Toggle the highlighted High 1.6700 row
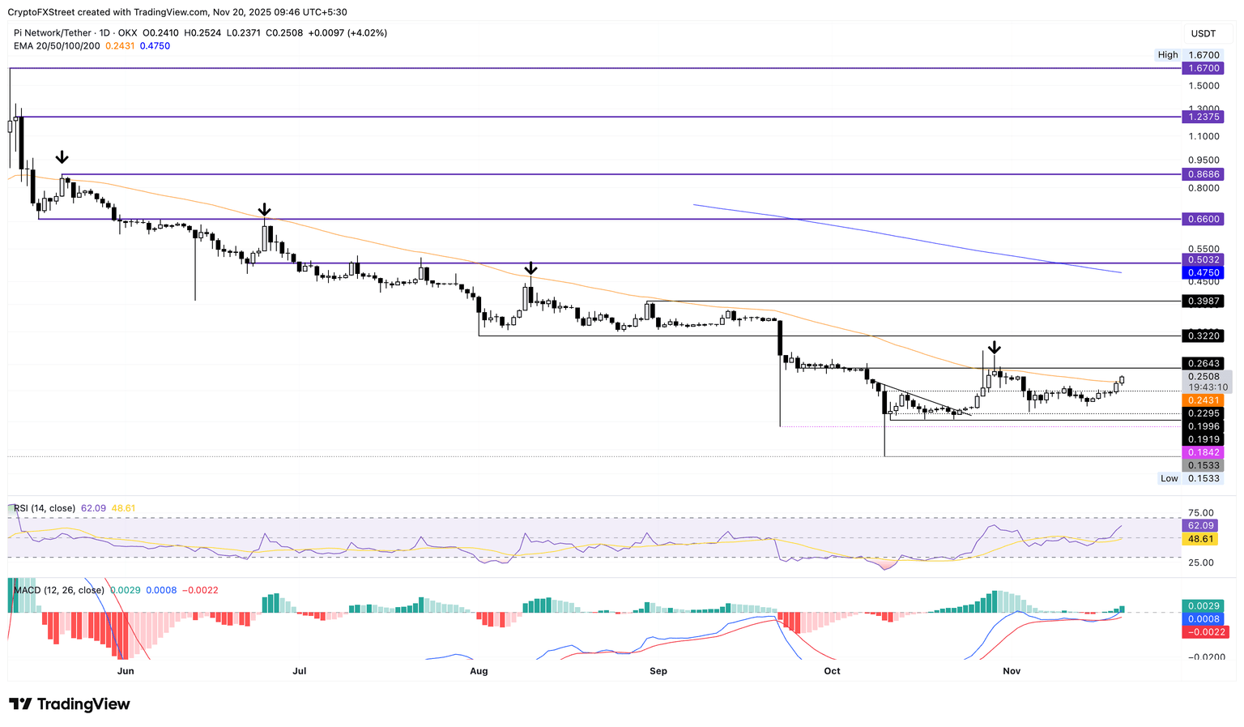The height and width of the screenshot is (727, 1244). click(1187, 54)
